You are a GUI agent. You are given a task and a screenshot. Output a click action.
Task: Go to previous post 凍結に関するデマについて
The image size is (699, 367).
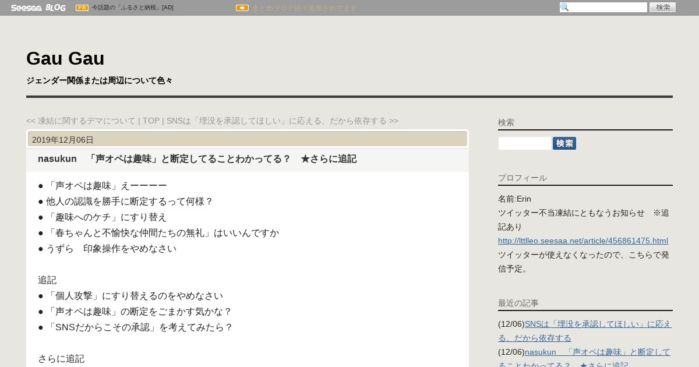click(x=81, y=121)
